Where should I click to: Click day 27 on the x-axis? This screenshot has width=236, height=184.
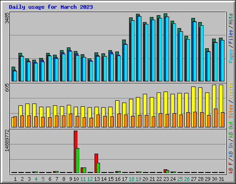194,179
